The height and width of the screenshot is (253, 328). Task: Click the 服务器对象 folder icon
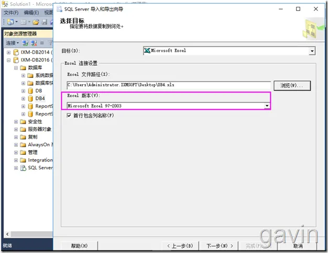point(23,130)
